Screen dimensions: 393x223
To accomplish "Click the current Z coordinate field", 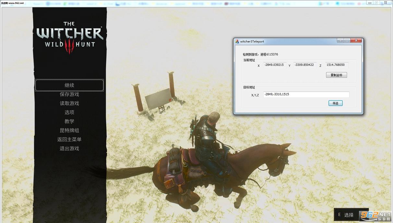I will coord(337,65).
